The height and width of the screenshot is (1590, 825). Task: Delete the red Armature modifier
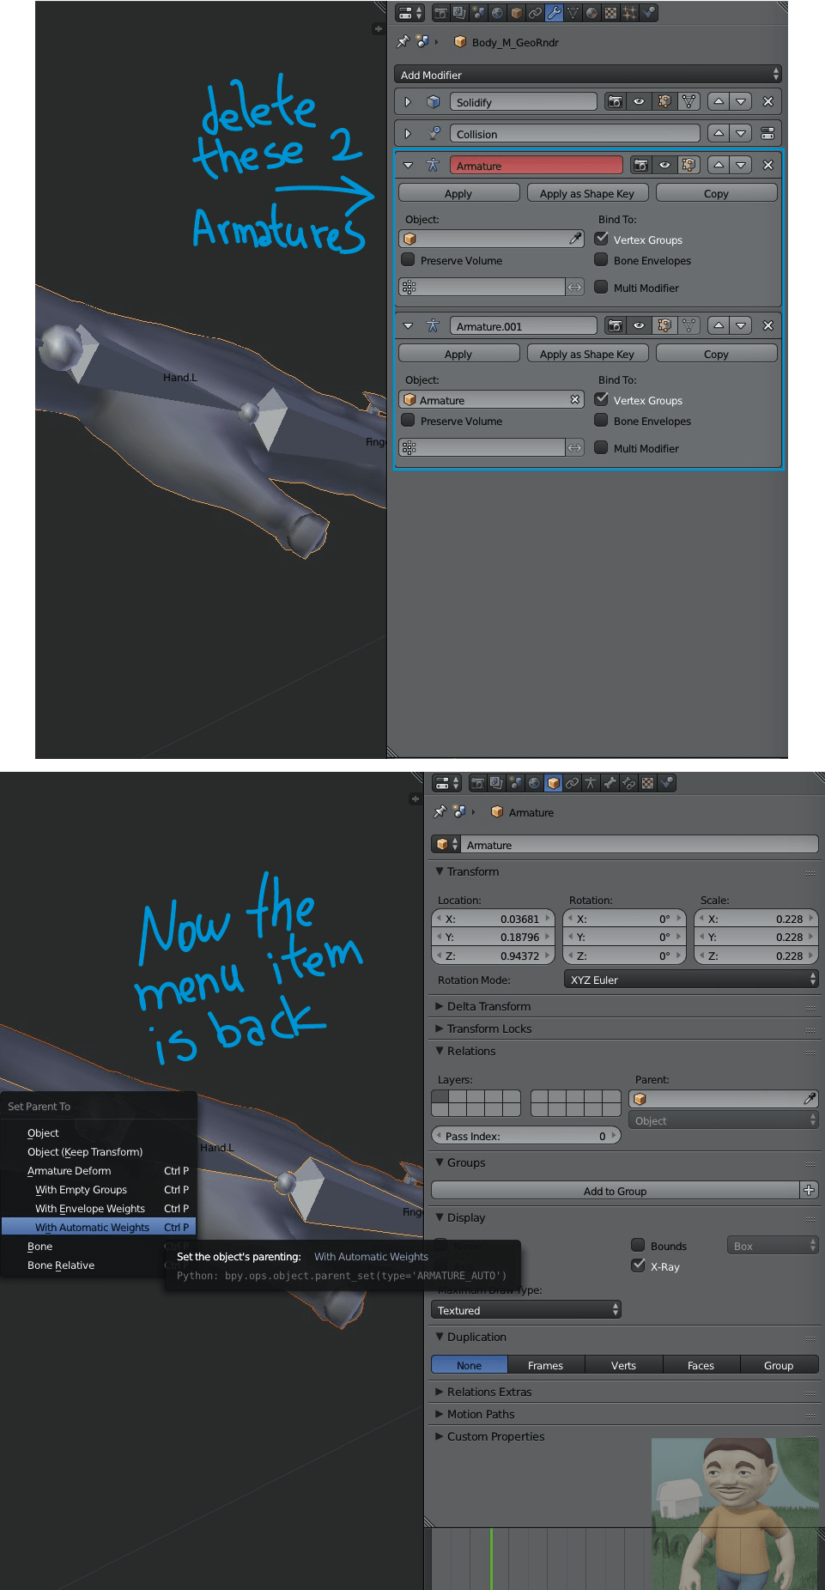(768, 165)
